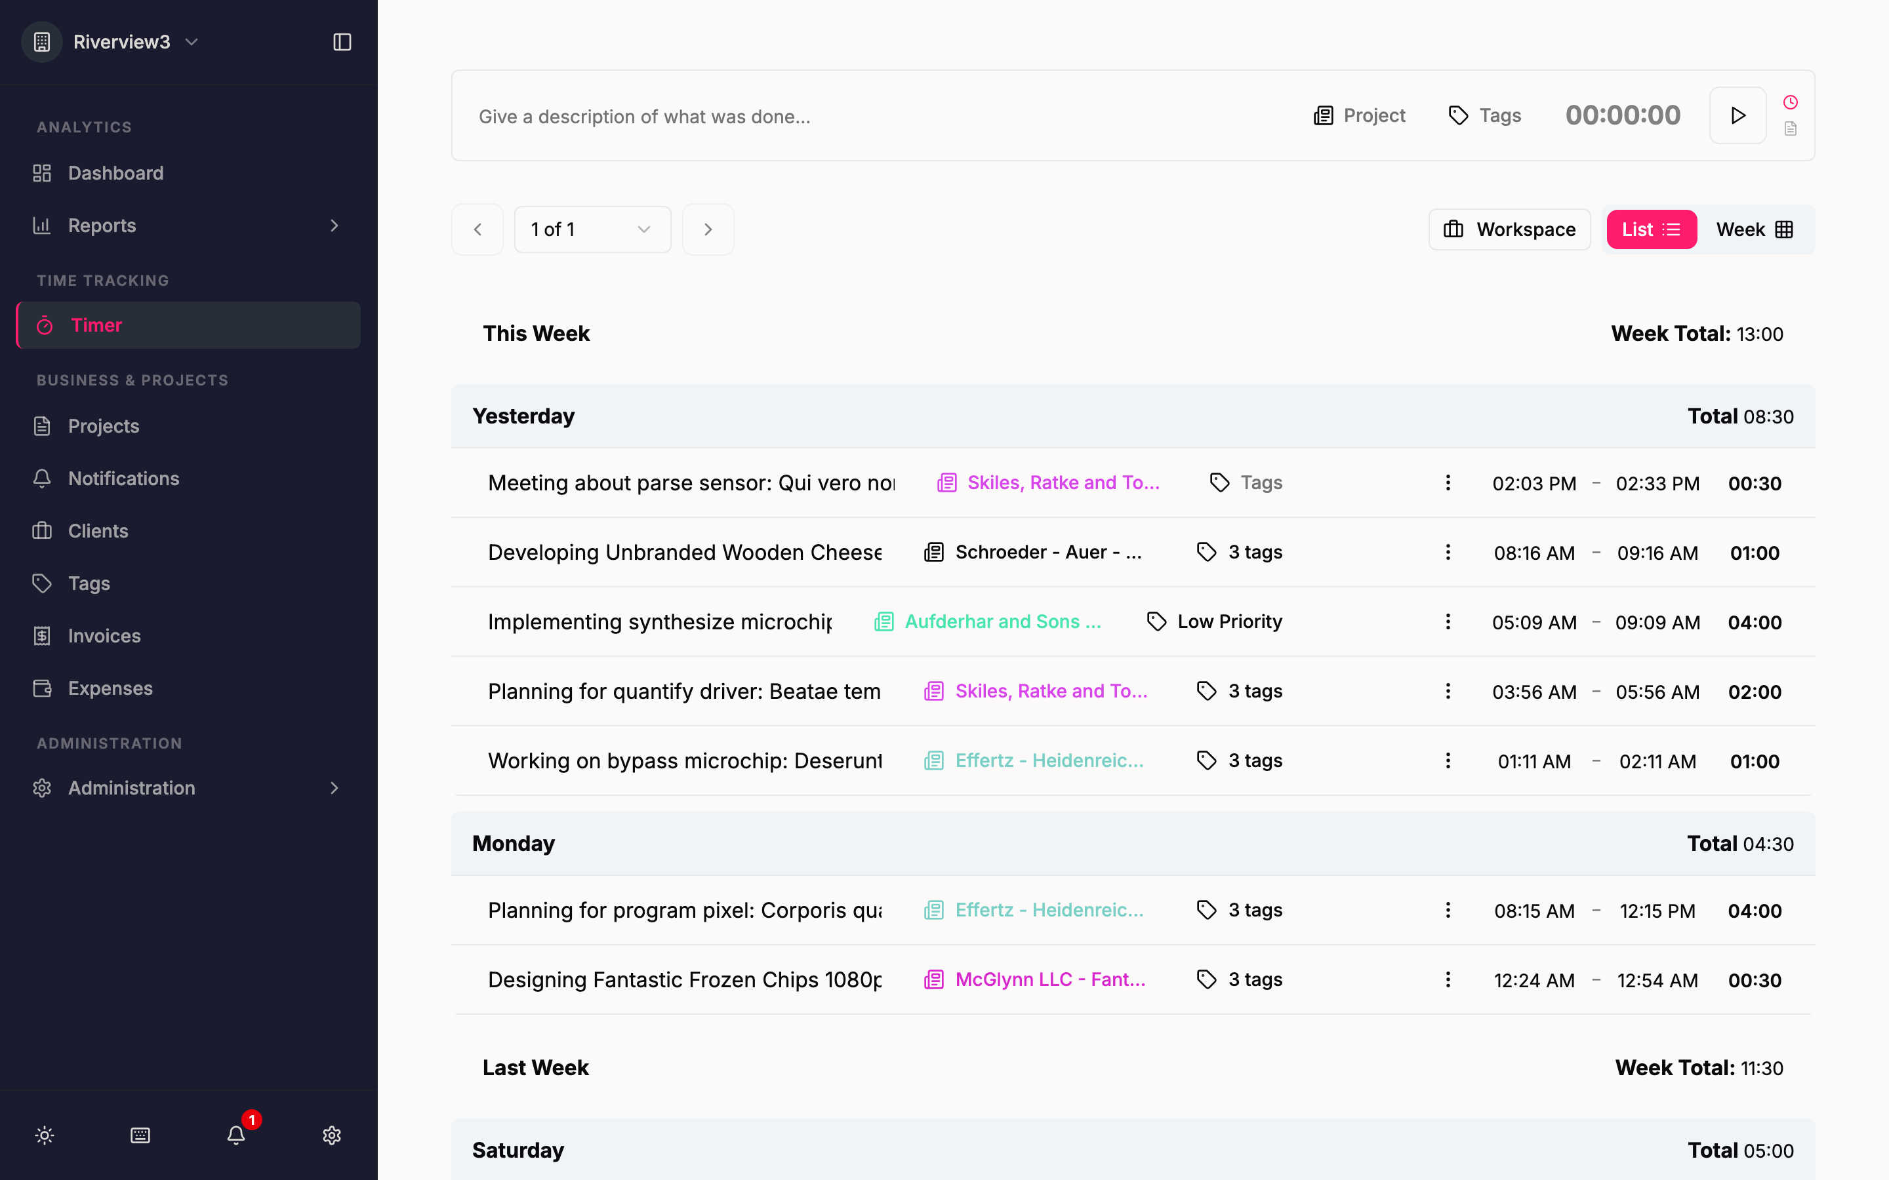This screenshot has width=1889, height=1180.
Task: Add Tags to the new time entry
Action: pyautogui.click(x=1485, y=116)
